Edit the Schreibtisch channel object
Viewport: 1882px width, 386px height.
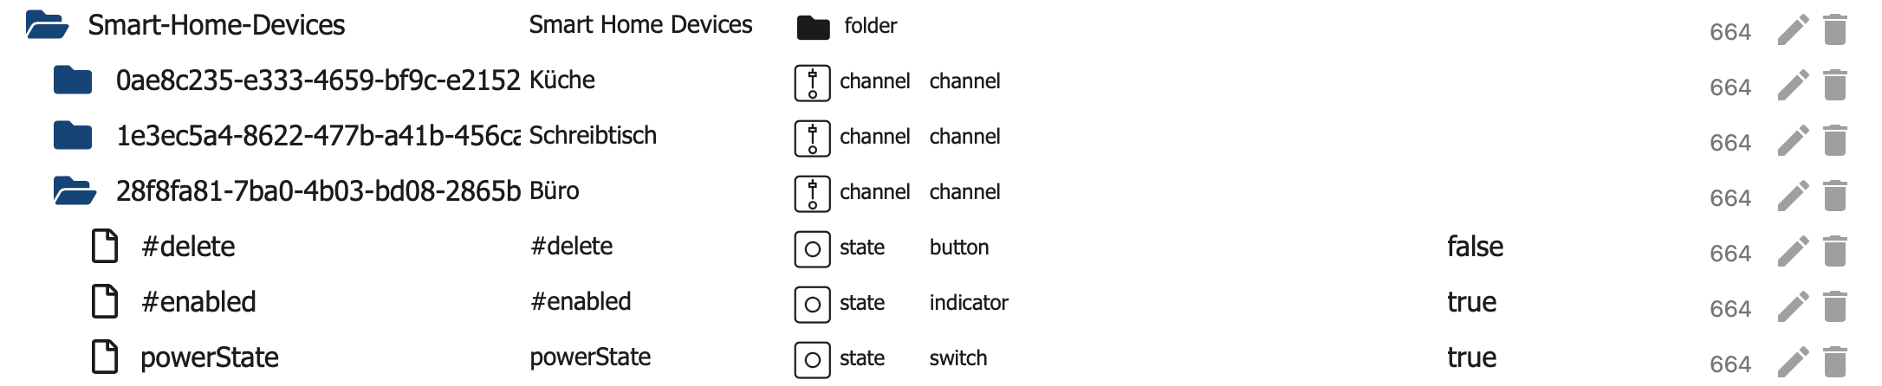coord(1793,141)
